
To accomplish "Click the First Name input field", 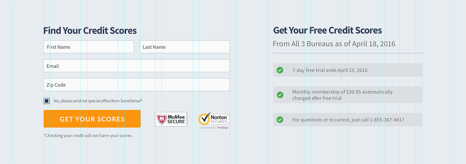I will click(x=89, y=47).
